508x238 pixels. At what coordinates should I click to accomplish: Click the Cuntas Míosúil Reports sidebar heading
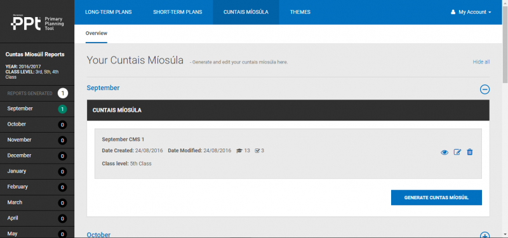tap(35, 55)
